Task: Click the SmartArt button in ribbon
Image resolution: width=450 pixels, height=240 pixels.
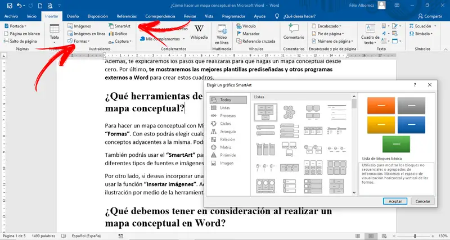Action: click(119, 26)
